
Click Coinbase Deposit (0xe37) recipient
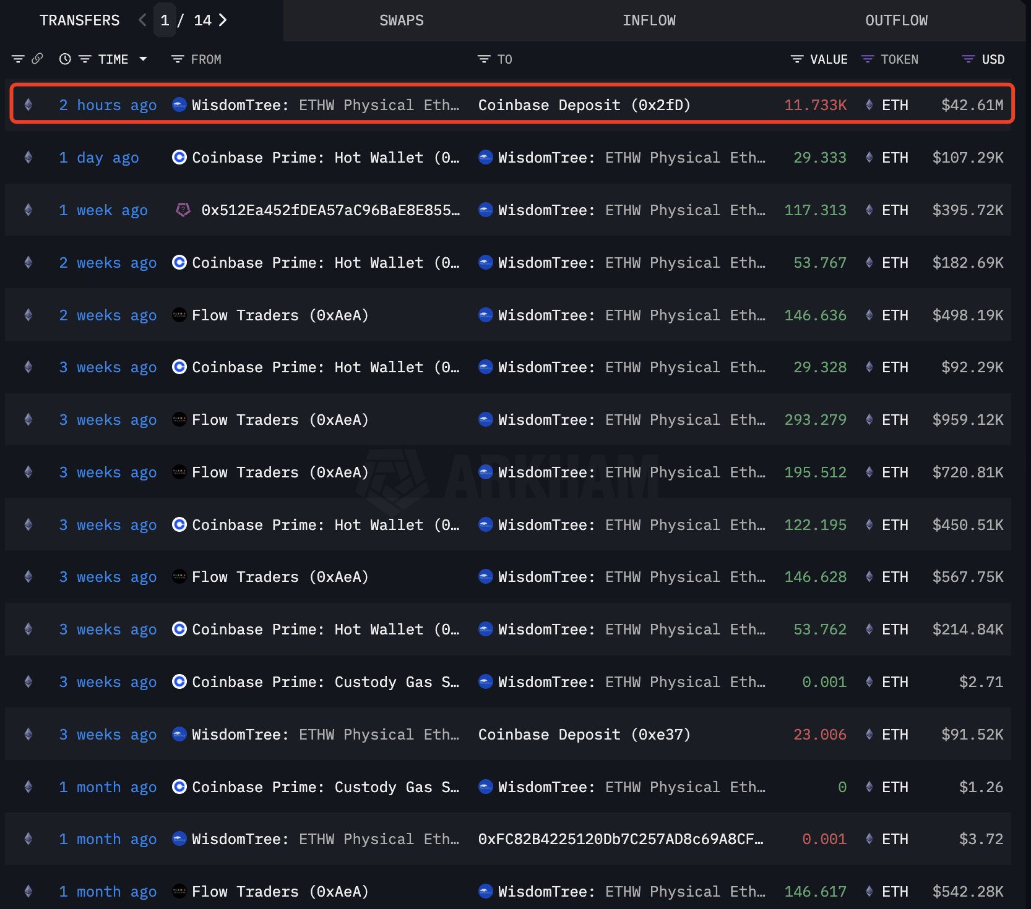[x=584, y=735]
